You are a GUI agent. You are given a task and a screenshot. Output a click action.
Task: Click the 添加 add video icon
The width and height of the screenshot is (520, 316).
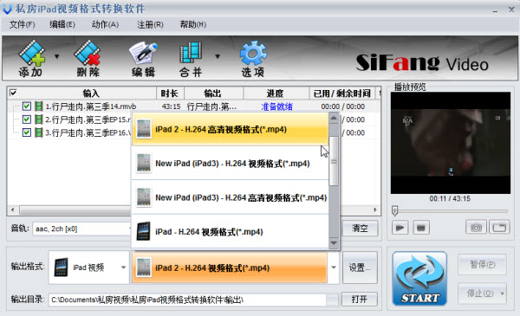point(31,59)
